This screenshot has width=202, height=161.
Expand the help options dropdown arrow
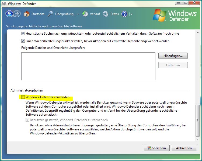[131, 14]
